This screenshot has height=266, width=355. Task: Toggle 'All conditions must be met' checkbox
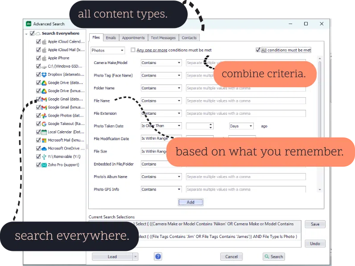click(x=258, y=50)
